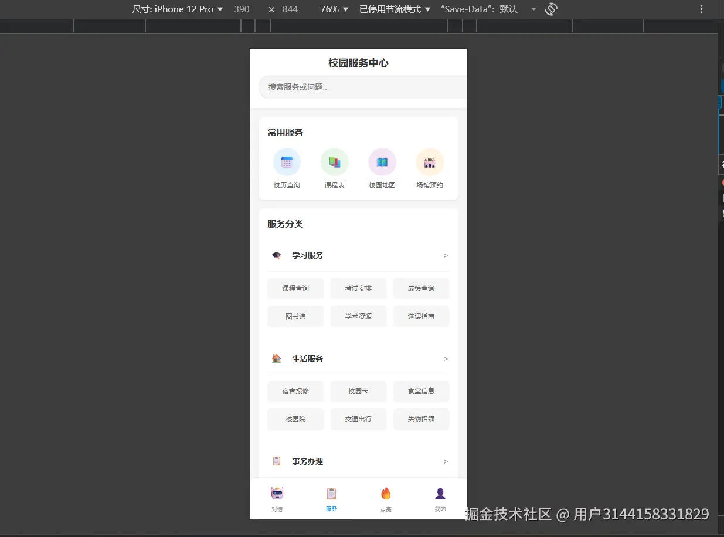Click the 交通出行 button
The image size is (724, 537).
click(358, 419)
